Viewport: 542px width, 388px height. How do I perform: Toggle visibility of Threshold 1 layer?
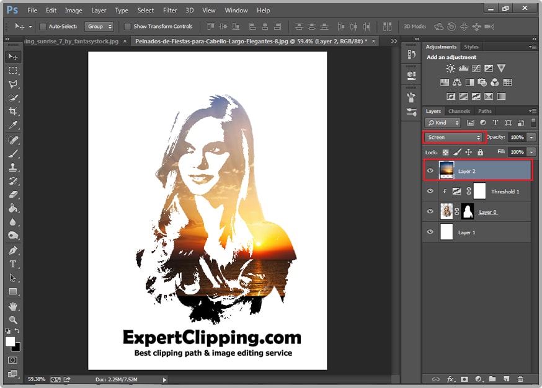[x=430, y=192]
